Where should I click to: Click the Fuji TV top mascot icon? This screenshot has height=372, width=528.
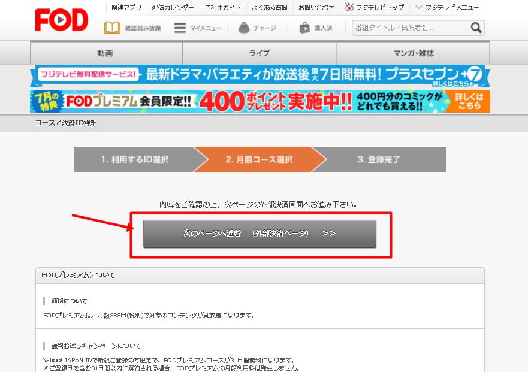[349, 7]
